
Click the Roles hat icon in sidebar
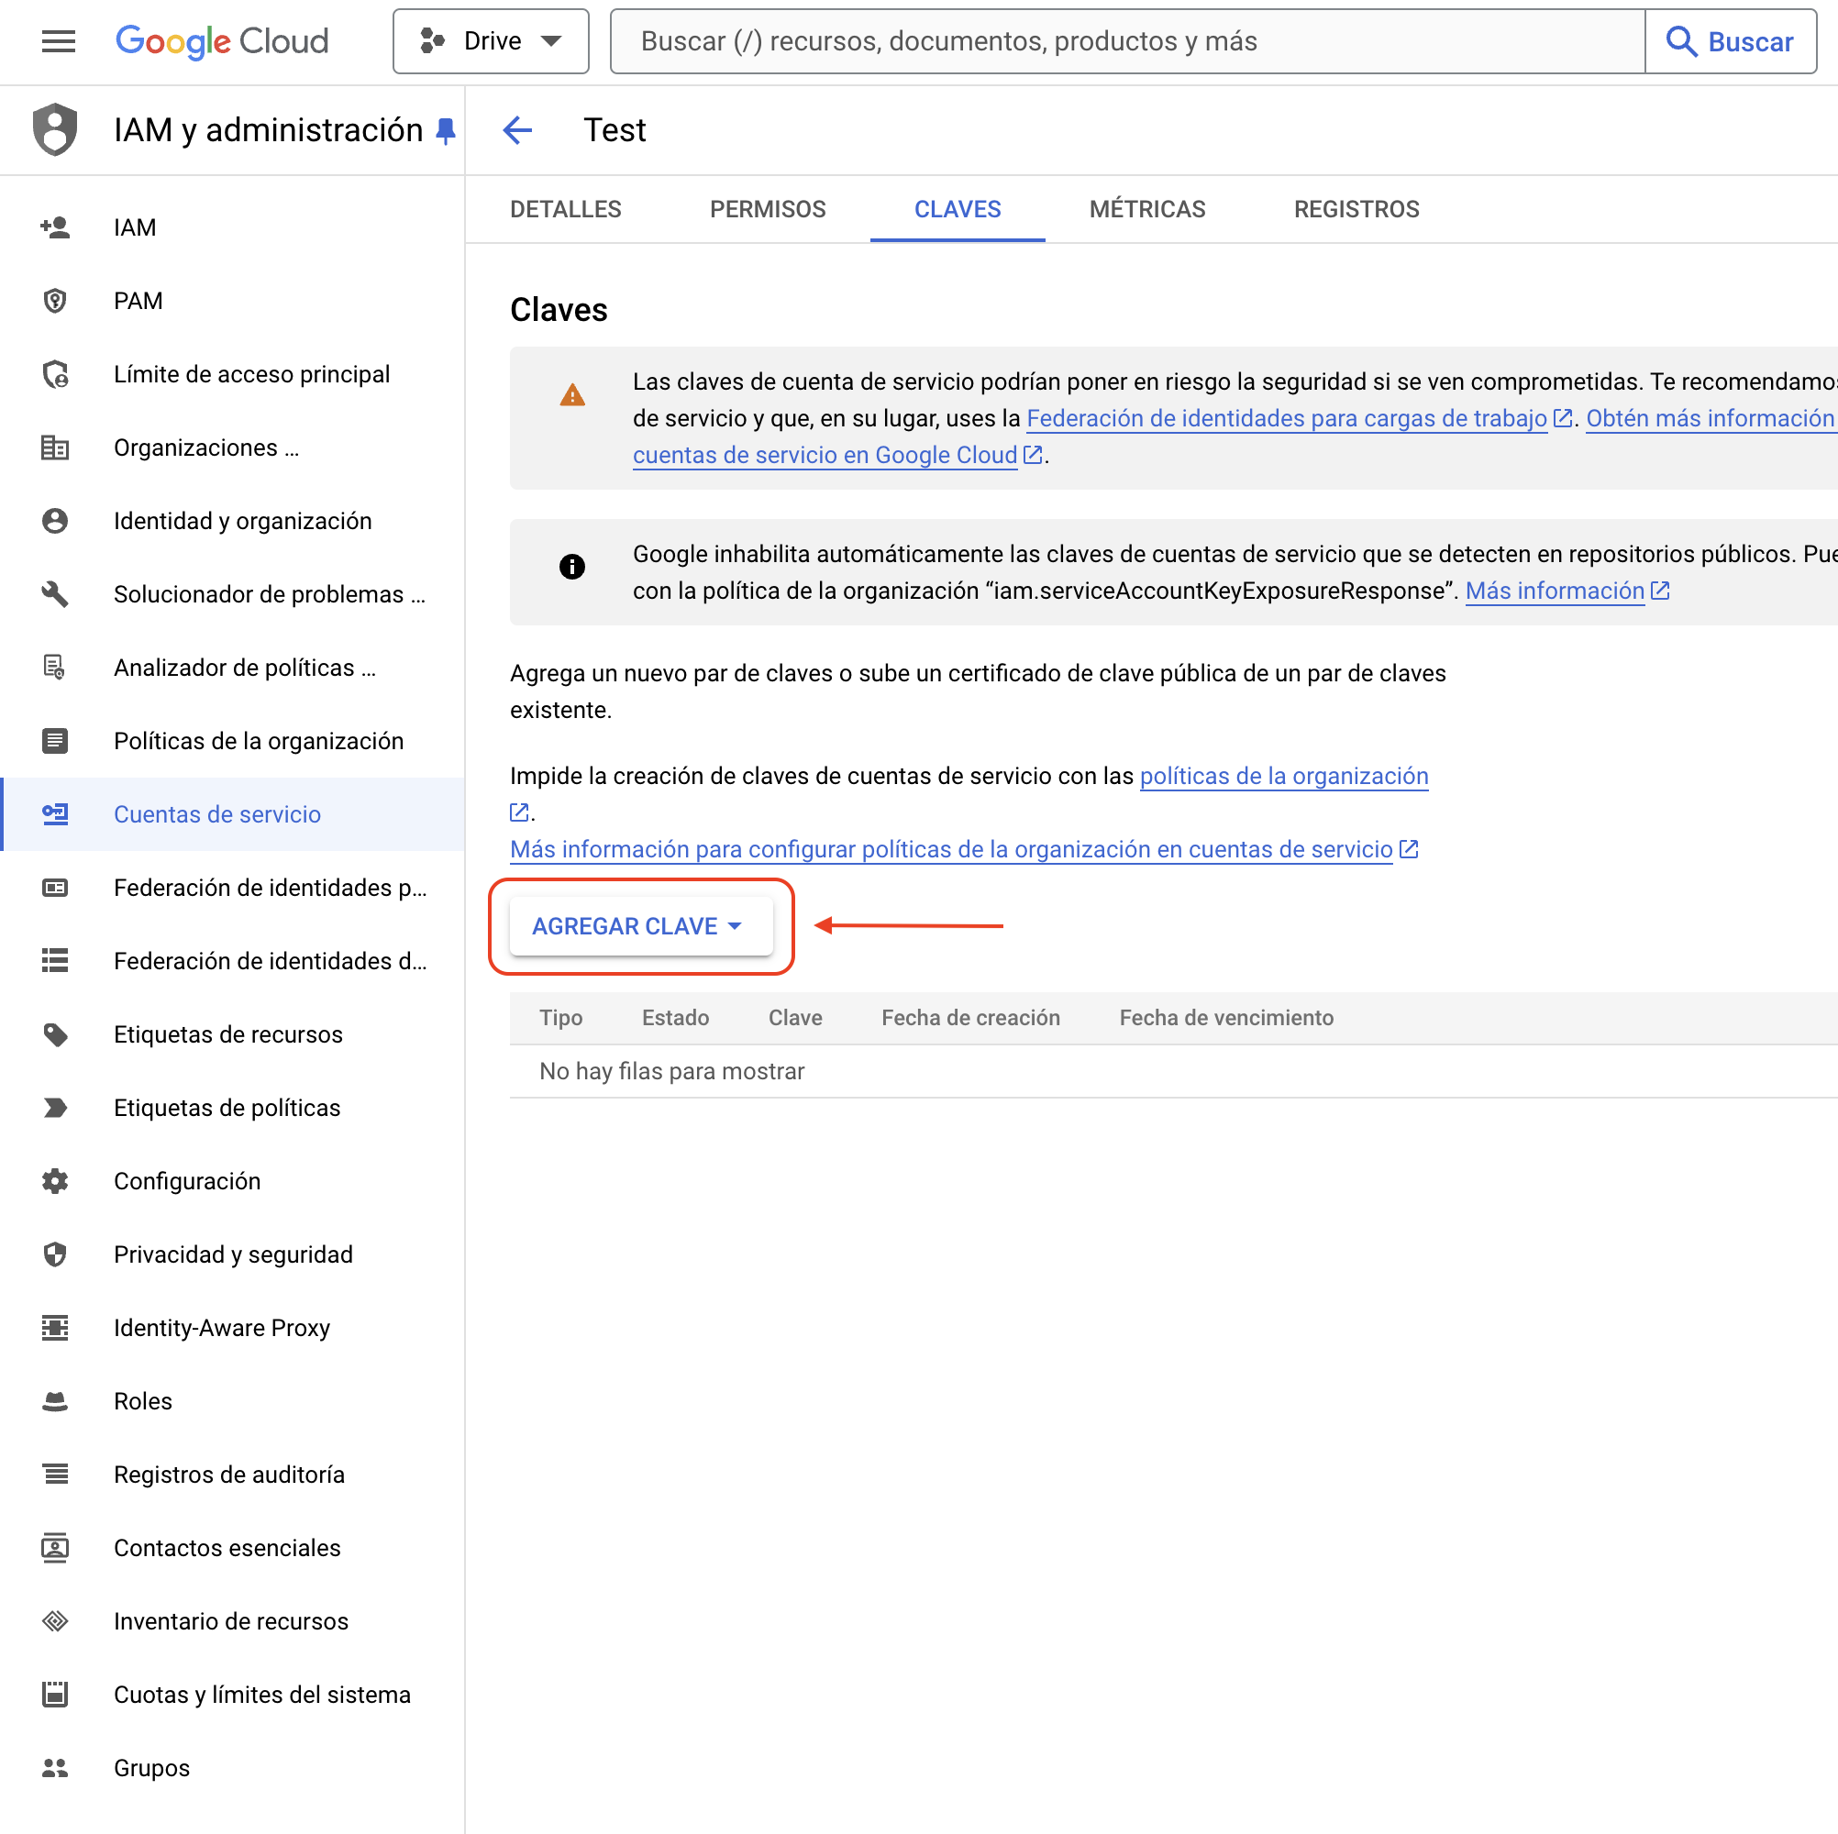pos(55,1400)
